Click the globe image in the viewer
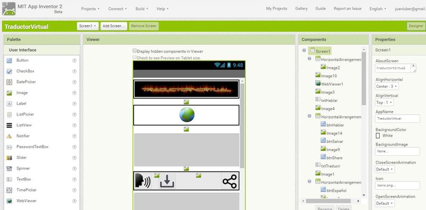The width and height of the screenshot is (426, 210). (x=187, y=115)
